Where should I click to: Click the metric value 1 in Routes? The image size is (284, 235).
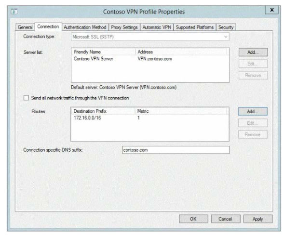point(138,118)
